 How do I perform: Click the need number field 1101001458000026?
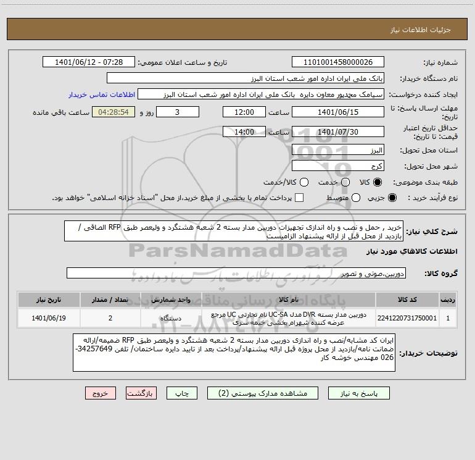pyautogui.click(x=338, y=62)
